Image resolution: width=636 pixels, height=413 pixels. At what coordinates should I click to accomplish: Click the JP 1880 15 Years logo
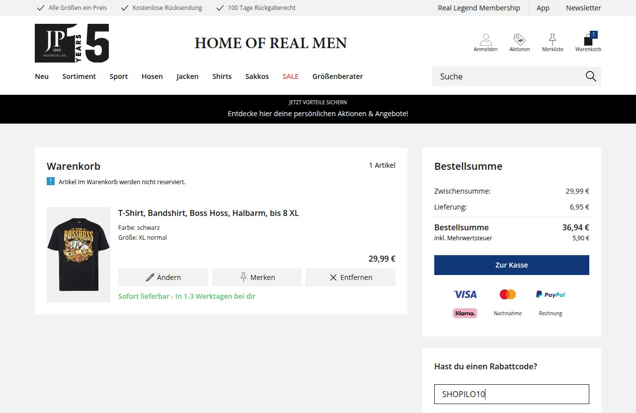pyautogui.click(x=72, y=43)
